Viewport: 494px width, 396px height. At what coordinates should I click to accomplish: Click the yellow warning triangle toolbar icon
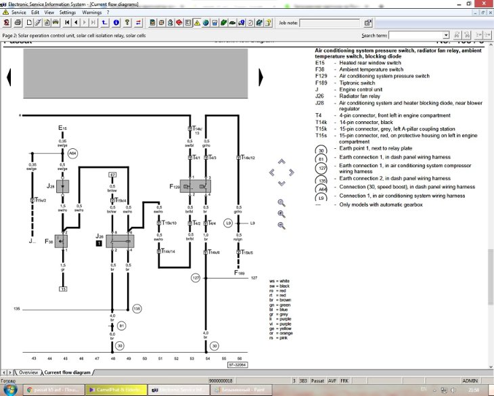click(x=197, y=23)
